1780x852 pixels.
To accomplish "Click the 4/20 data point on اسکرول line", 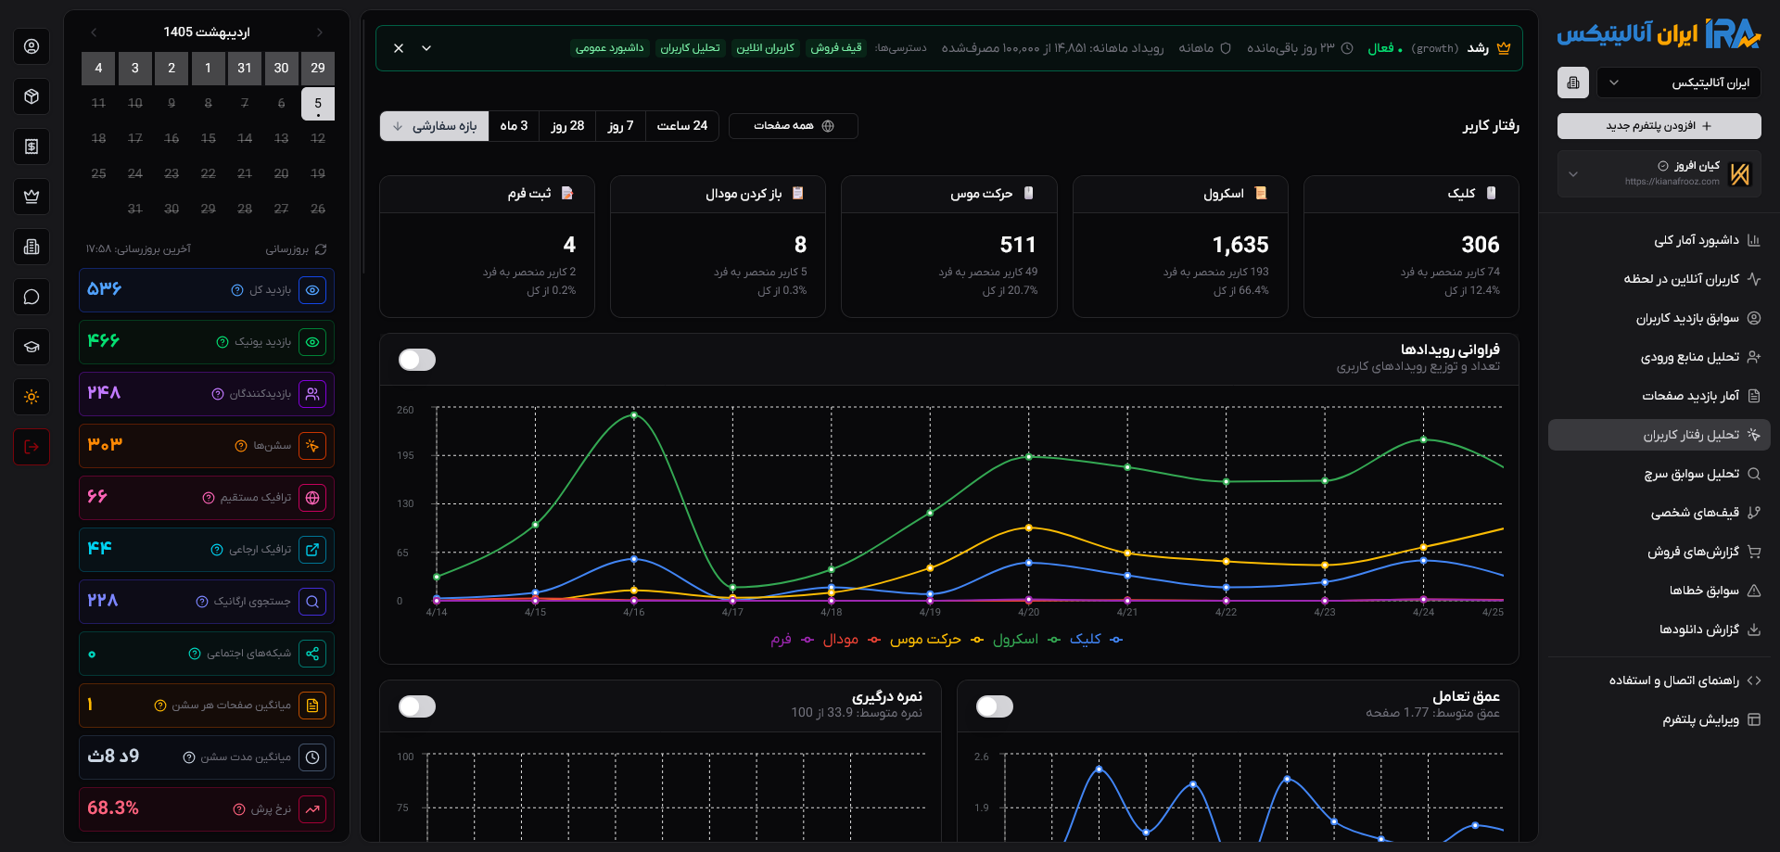I will click(1029, 457).
